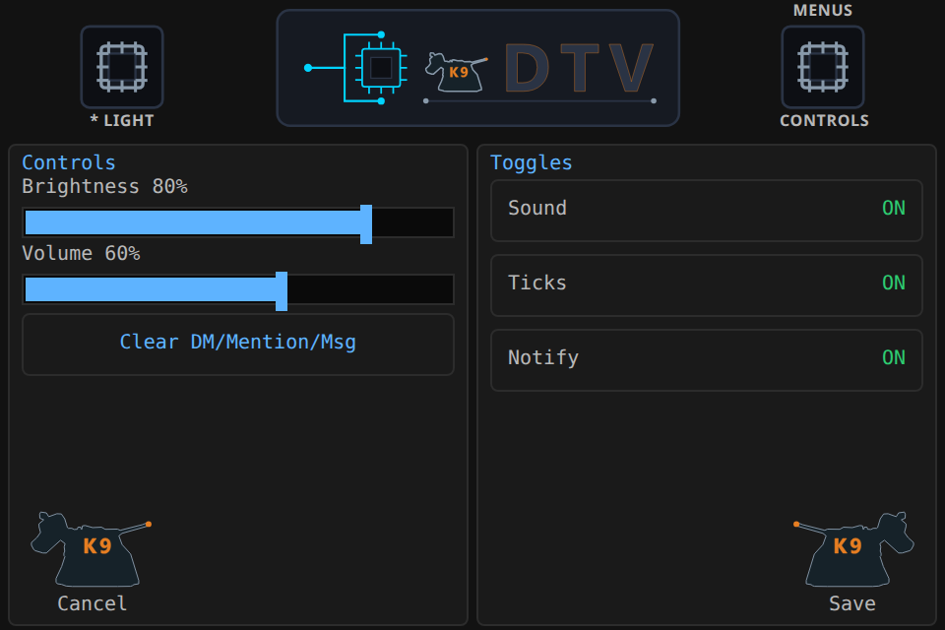Click the small K9 dog logo in header
The width and height of the screenshot is (945, 630).
click(x=456, y=72)
